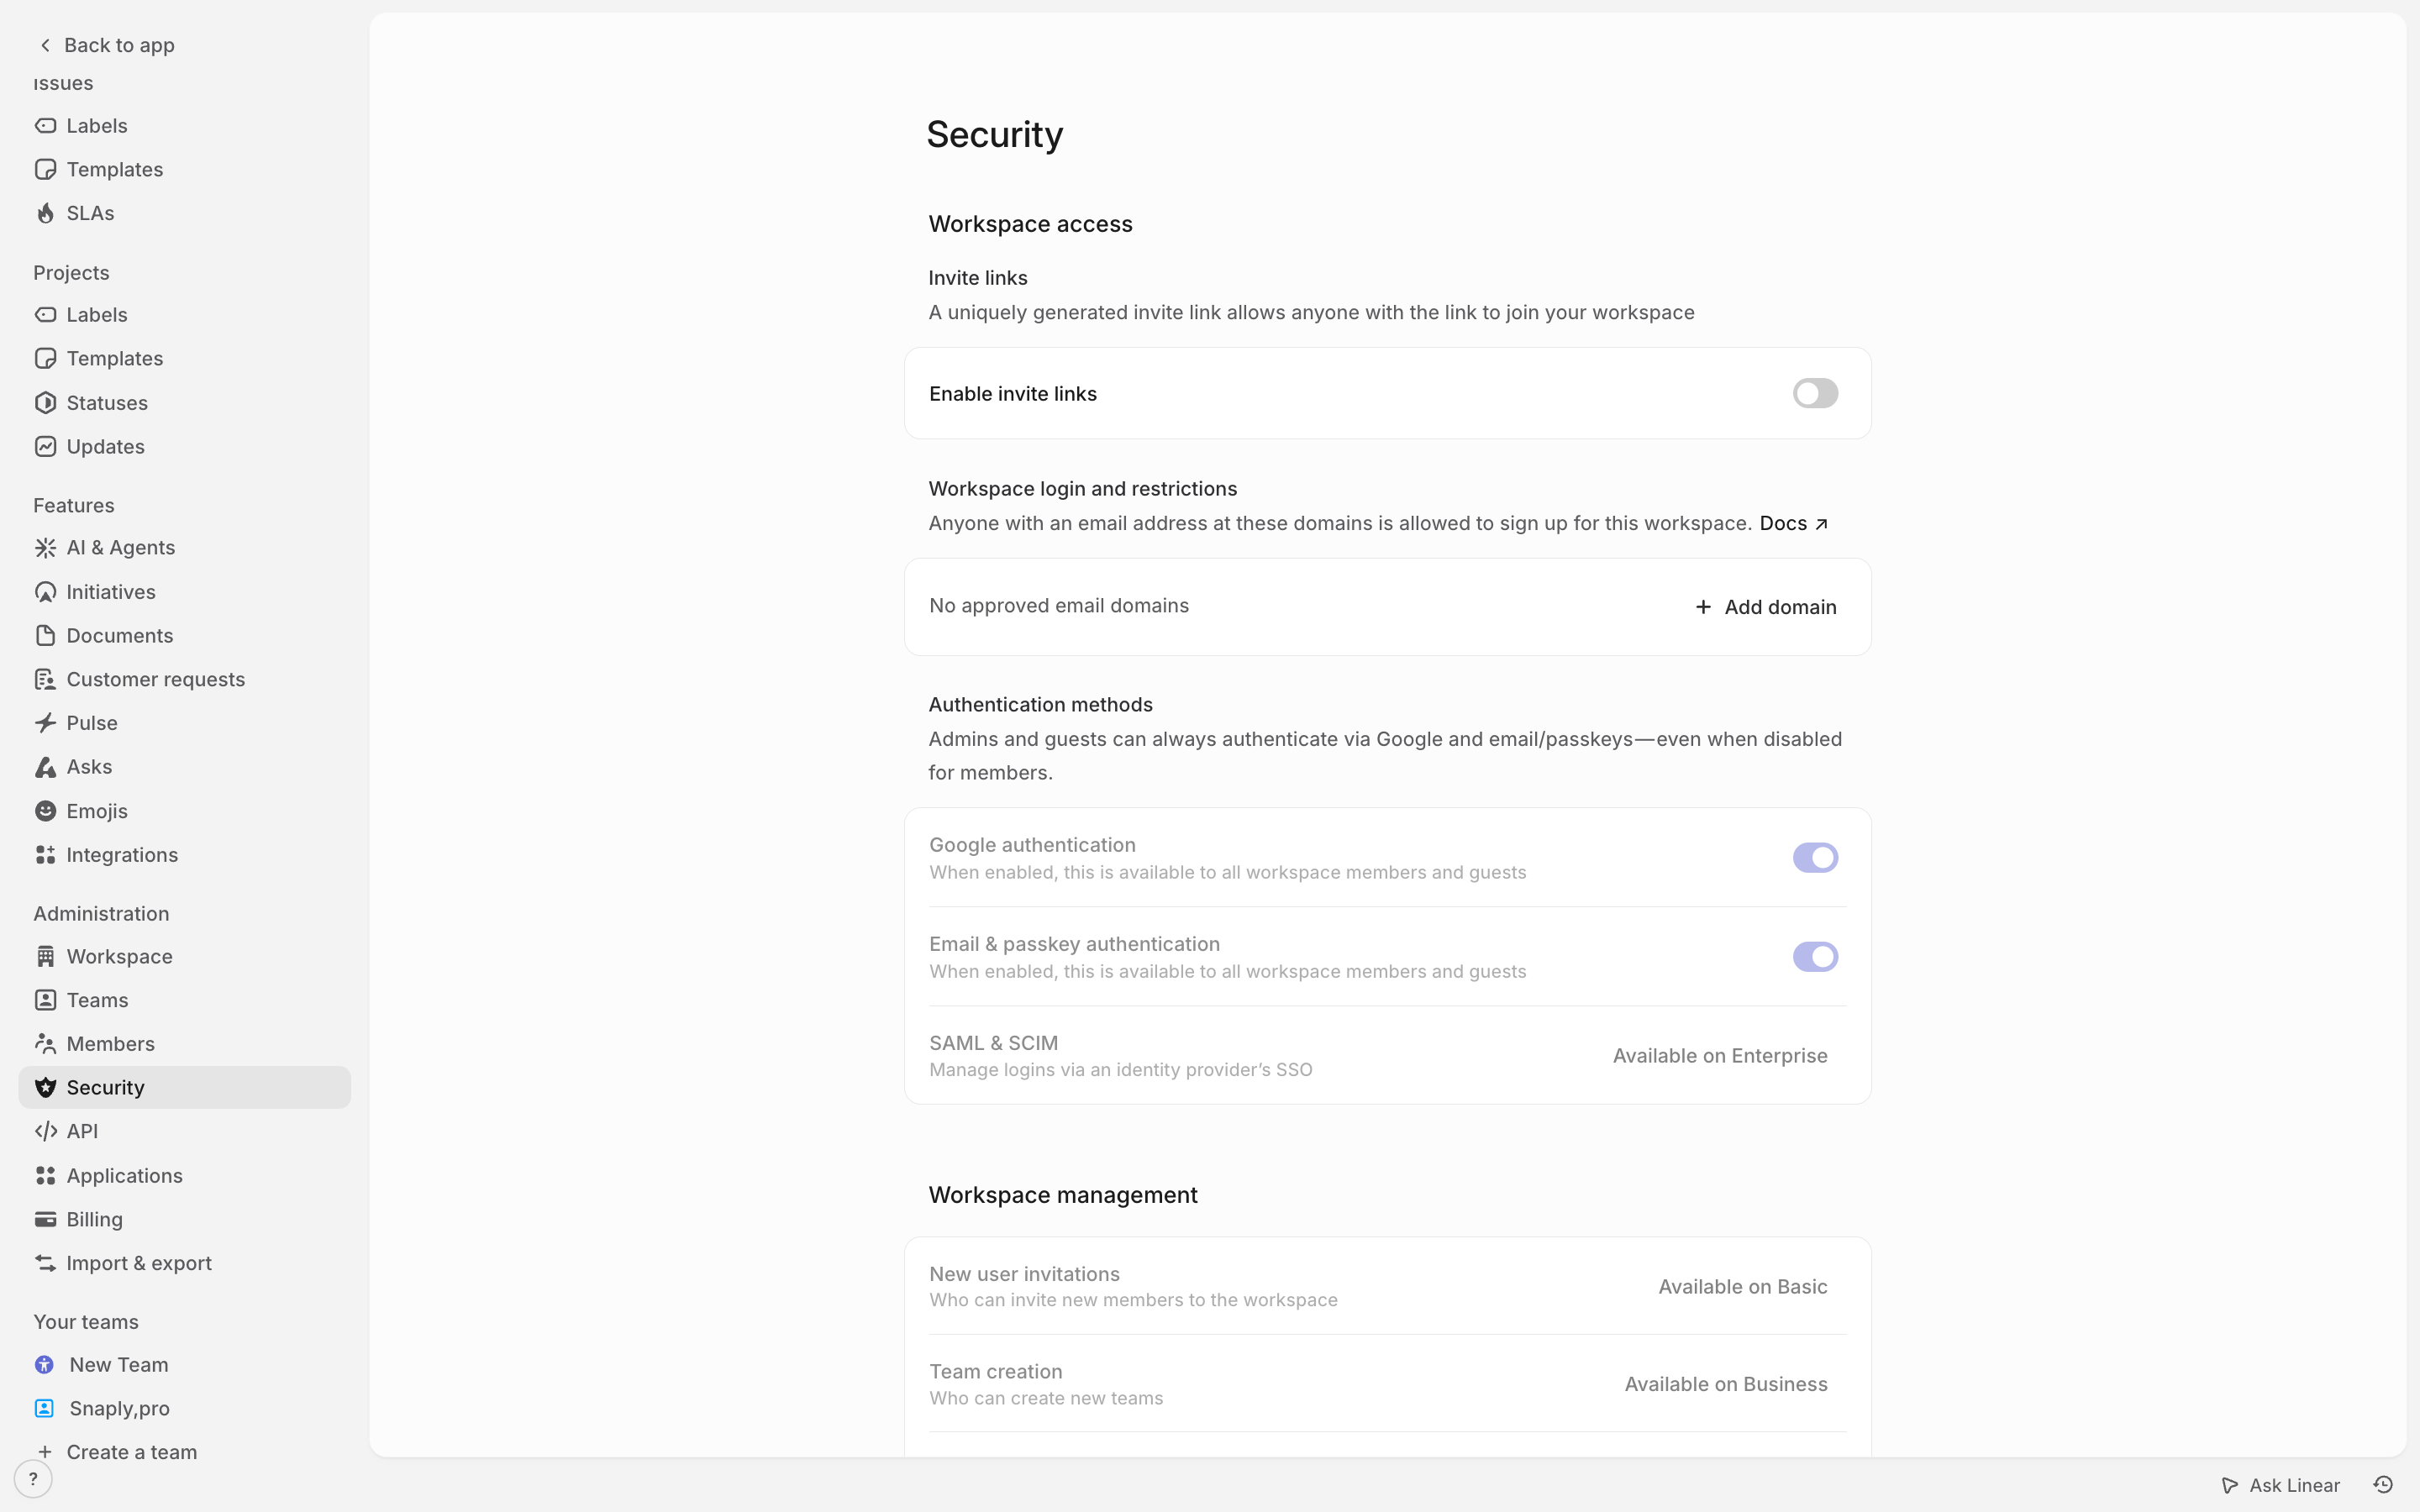This screenshot has height=1512, width=2420.
Task: Click the Emojis smiley icon
Action: pyautogui.click(x=45, y=811)
